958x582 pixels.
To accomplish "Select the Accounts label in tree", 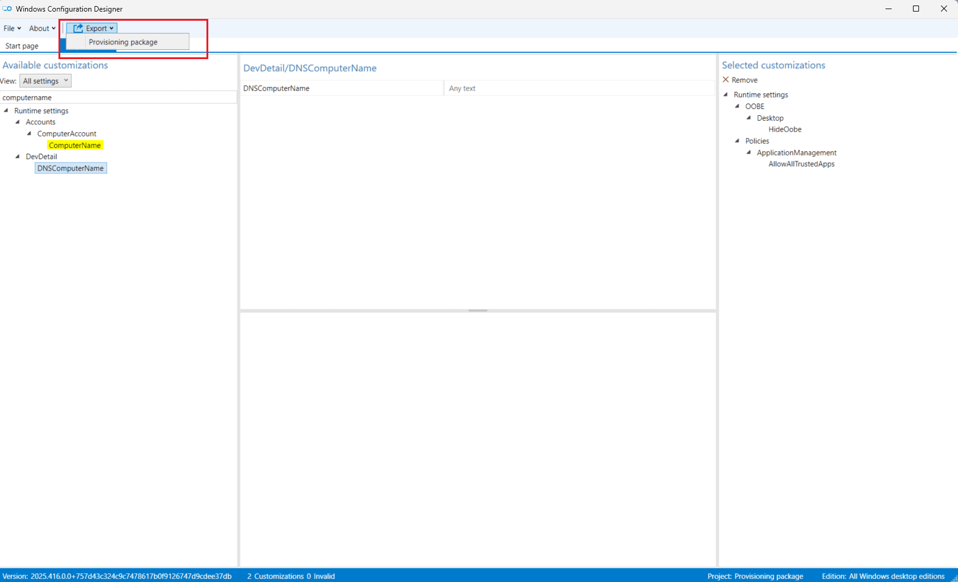I will [x=41, y=122].
